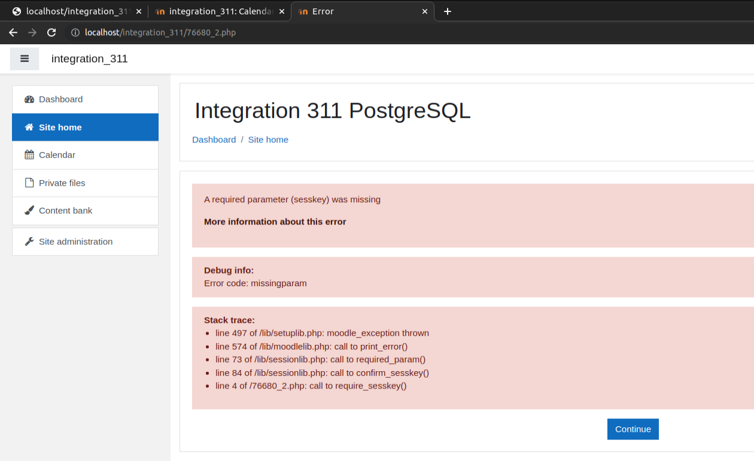Screen dimensions: 754x461
Task: Click the site info icon in address bar
Action: point(75,32)
